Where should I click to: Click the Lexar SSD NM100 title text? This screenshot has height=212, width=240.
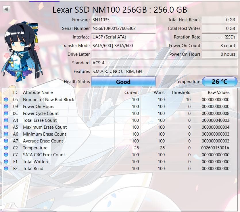tap(120, 9)
